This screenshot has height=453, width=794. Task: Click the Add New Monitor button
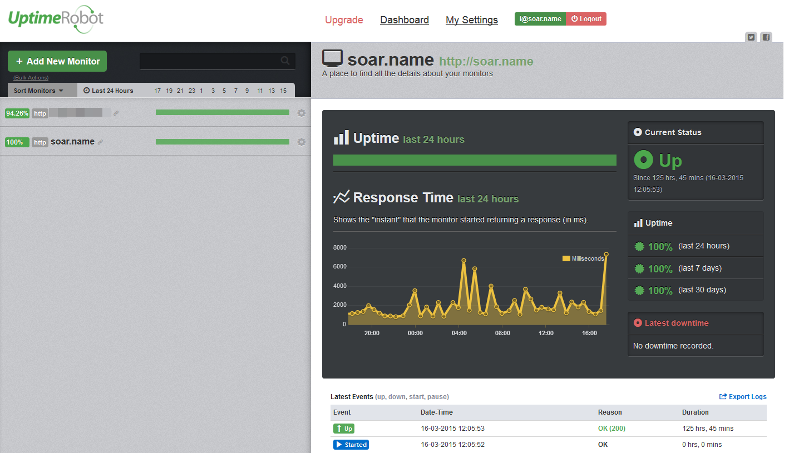(57, 61)
